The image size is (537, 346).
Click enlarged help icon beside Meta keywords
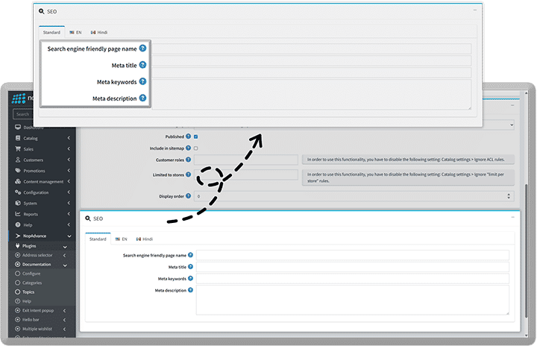tap(142, 81)
